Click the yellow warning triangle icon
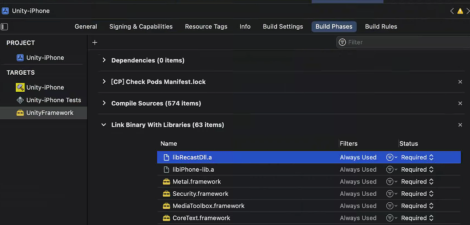Screen dimensions: 470x225 tap(460, 11)
